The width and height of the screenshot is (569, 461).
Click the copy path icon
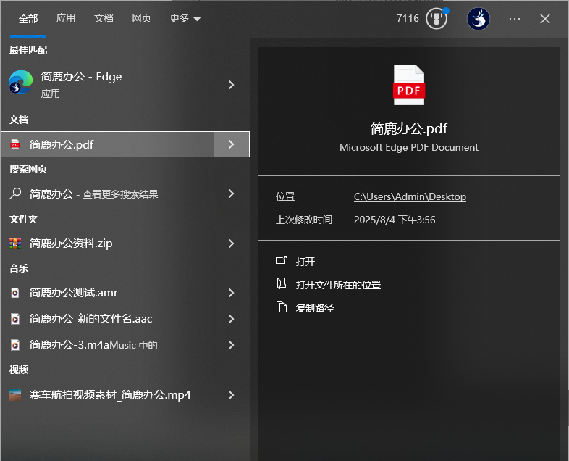click(281, 307)
